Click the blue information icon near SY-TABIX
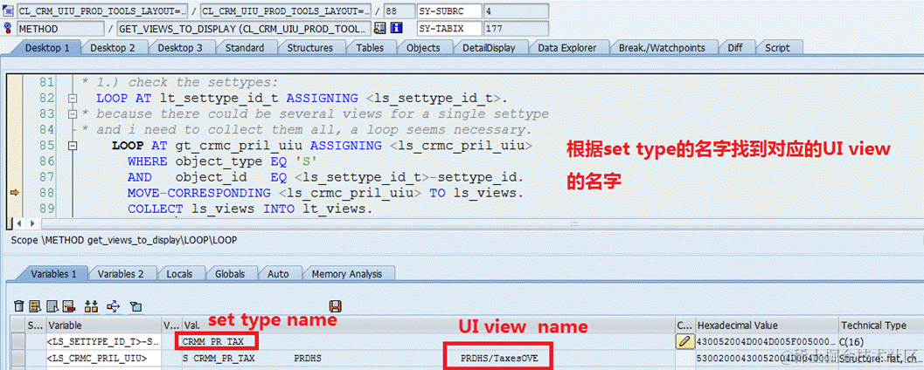 click(x=396, y=28)
